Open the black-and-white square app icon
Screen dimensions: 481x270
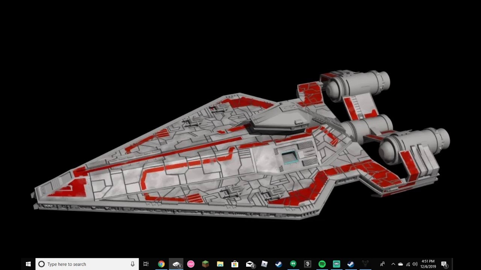(x=308, y=264)
